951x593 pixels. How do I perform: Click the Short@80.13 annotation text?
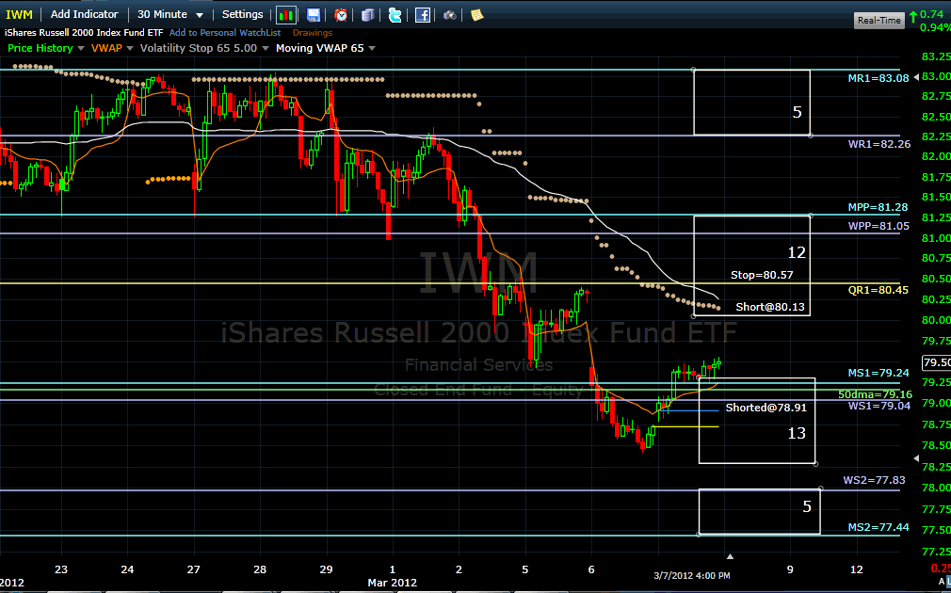point(769,308)
